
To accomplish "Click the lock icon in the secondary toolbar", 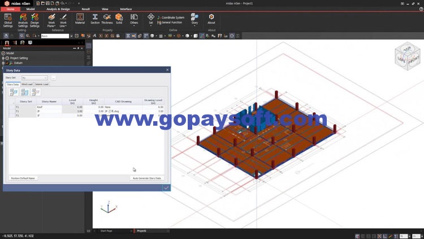I will [x=6, y=36].
